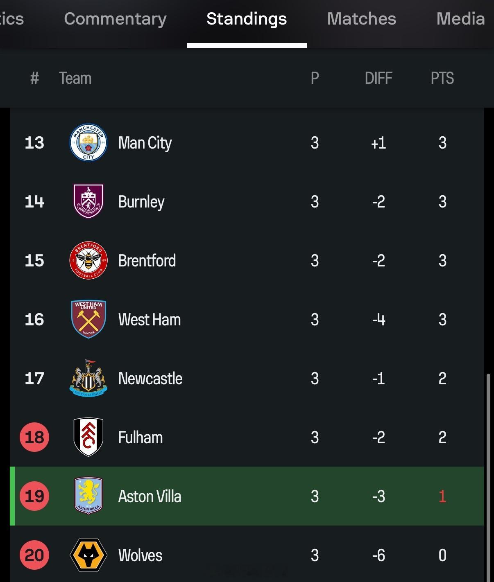Open the West Ham hammers crest
The width and height of the screenshot is (494, 582).
[88, 319]
